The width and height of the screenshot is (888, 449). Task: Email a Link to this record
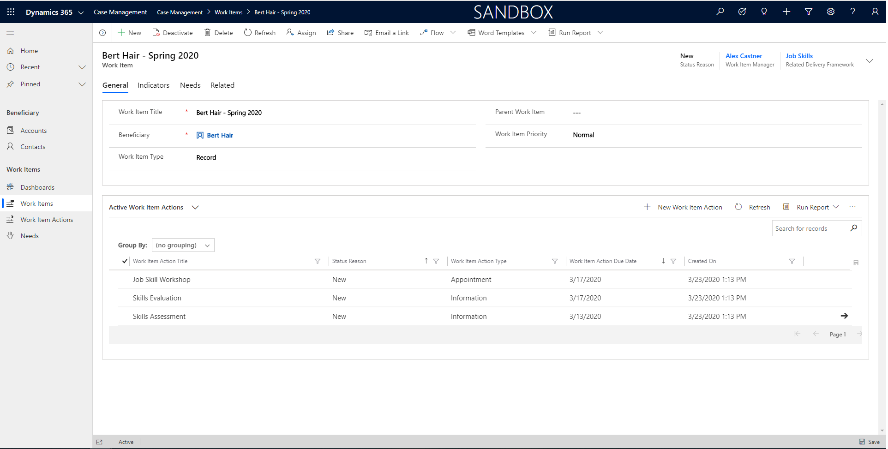point(387,32)
